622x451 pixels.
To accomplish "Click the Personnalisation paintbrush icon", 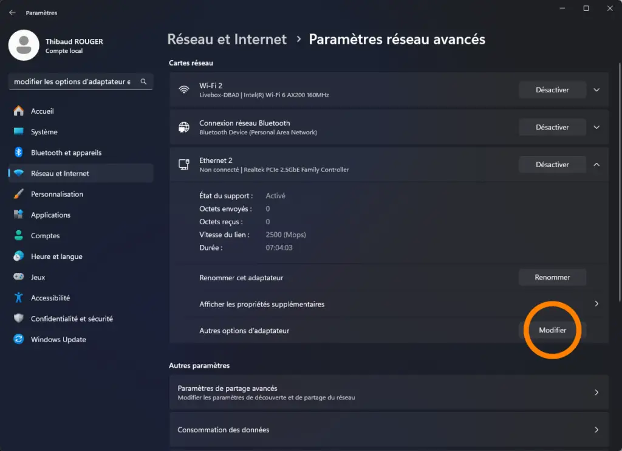I will (x=19, y=194).
